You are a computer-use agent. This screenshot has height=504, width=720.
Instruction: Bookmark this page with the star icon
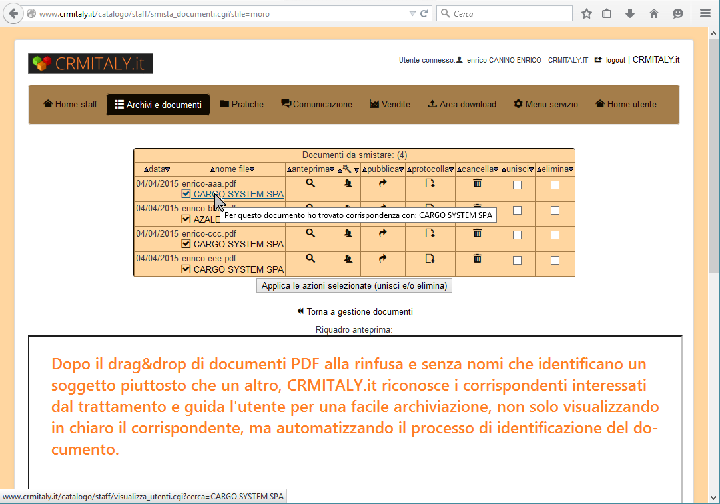(x=586, y=14)
